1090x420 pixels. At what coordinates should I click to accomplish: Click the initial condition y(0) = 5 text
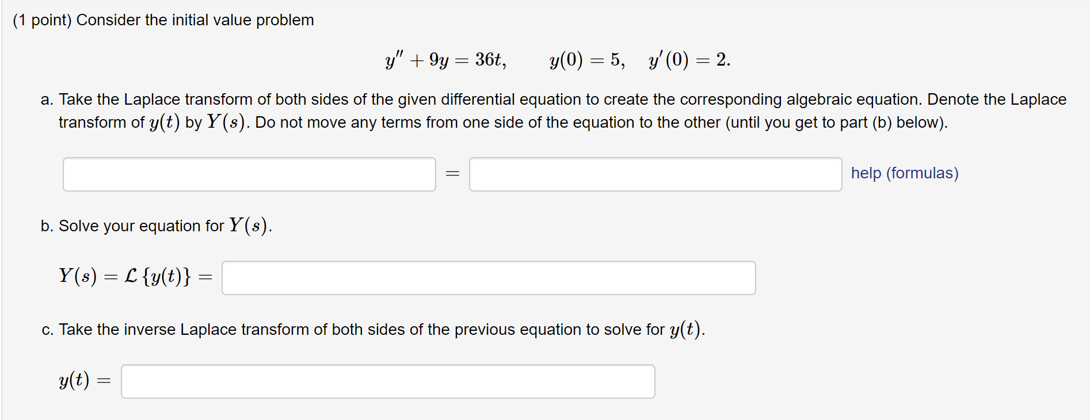(584, 58)
